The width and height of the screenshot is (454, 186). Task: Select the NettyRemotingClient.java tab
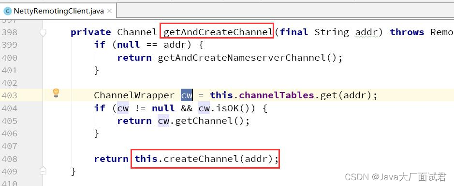(58, 11)
